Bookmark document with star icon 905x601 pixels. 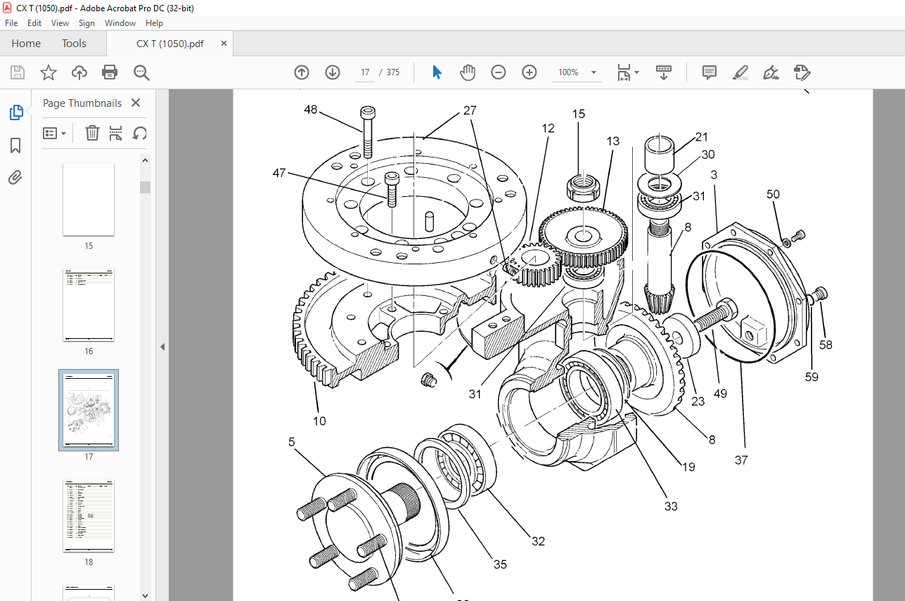click(x=48, y=72)
